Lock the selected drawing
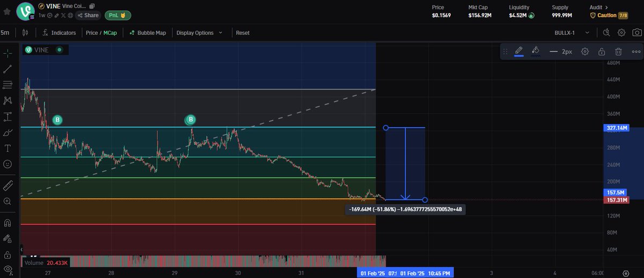Viewport: 644px width, 278px height. (x=602, y=52)
